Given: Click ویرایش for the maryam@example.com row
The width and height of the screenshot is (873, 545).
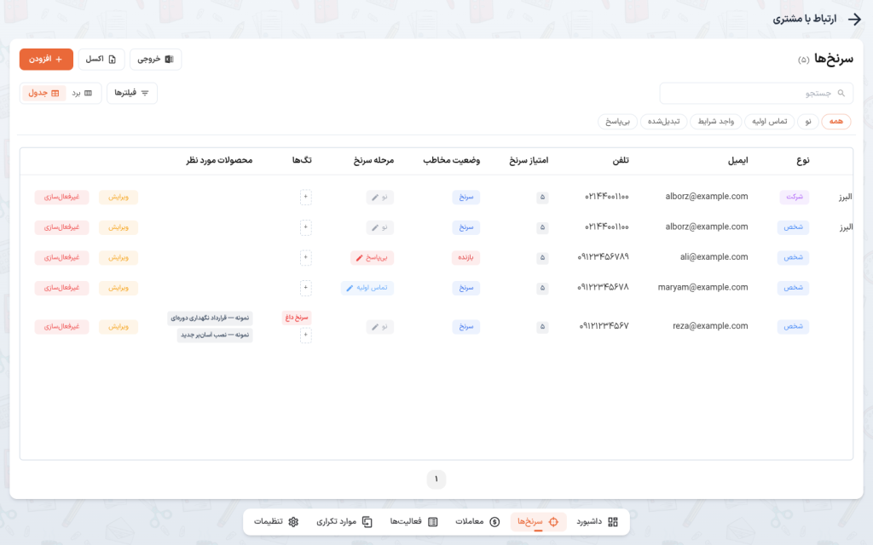Looking at the screenshot, I should 118,288.
